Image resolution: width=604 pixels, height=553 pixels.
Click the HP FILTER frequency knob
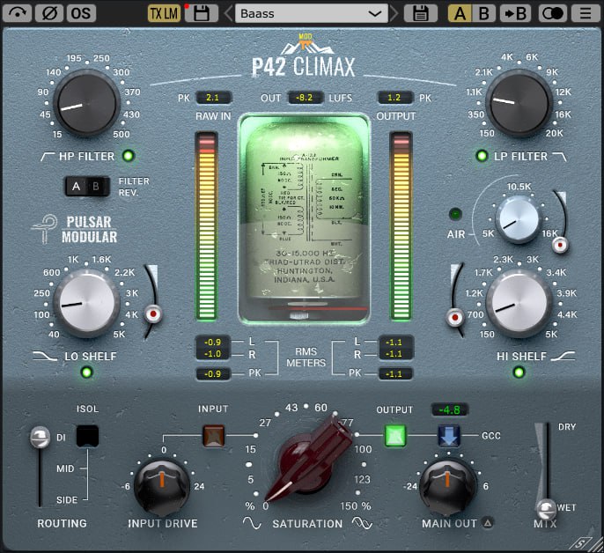[x=86, y=103]
